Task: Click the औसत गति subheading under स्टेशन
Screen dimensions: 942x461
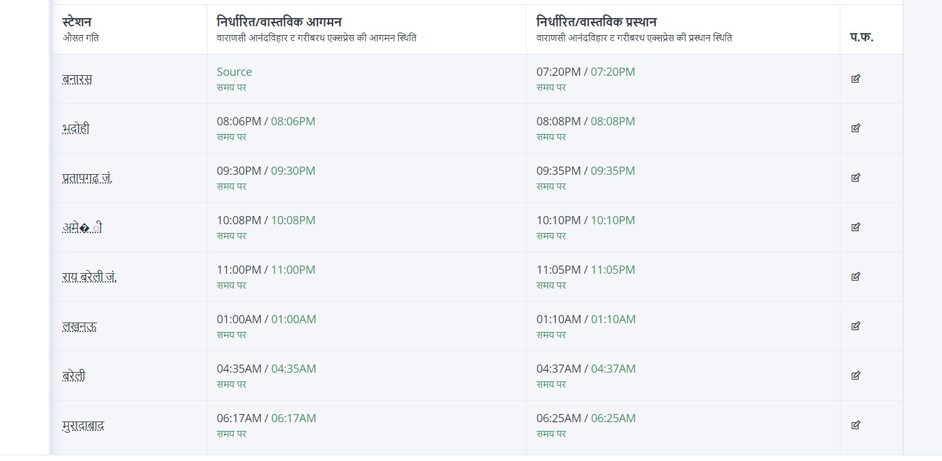Action: click(x=80, y=38)
